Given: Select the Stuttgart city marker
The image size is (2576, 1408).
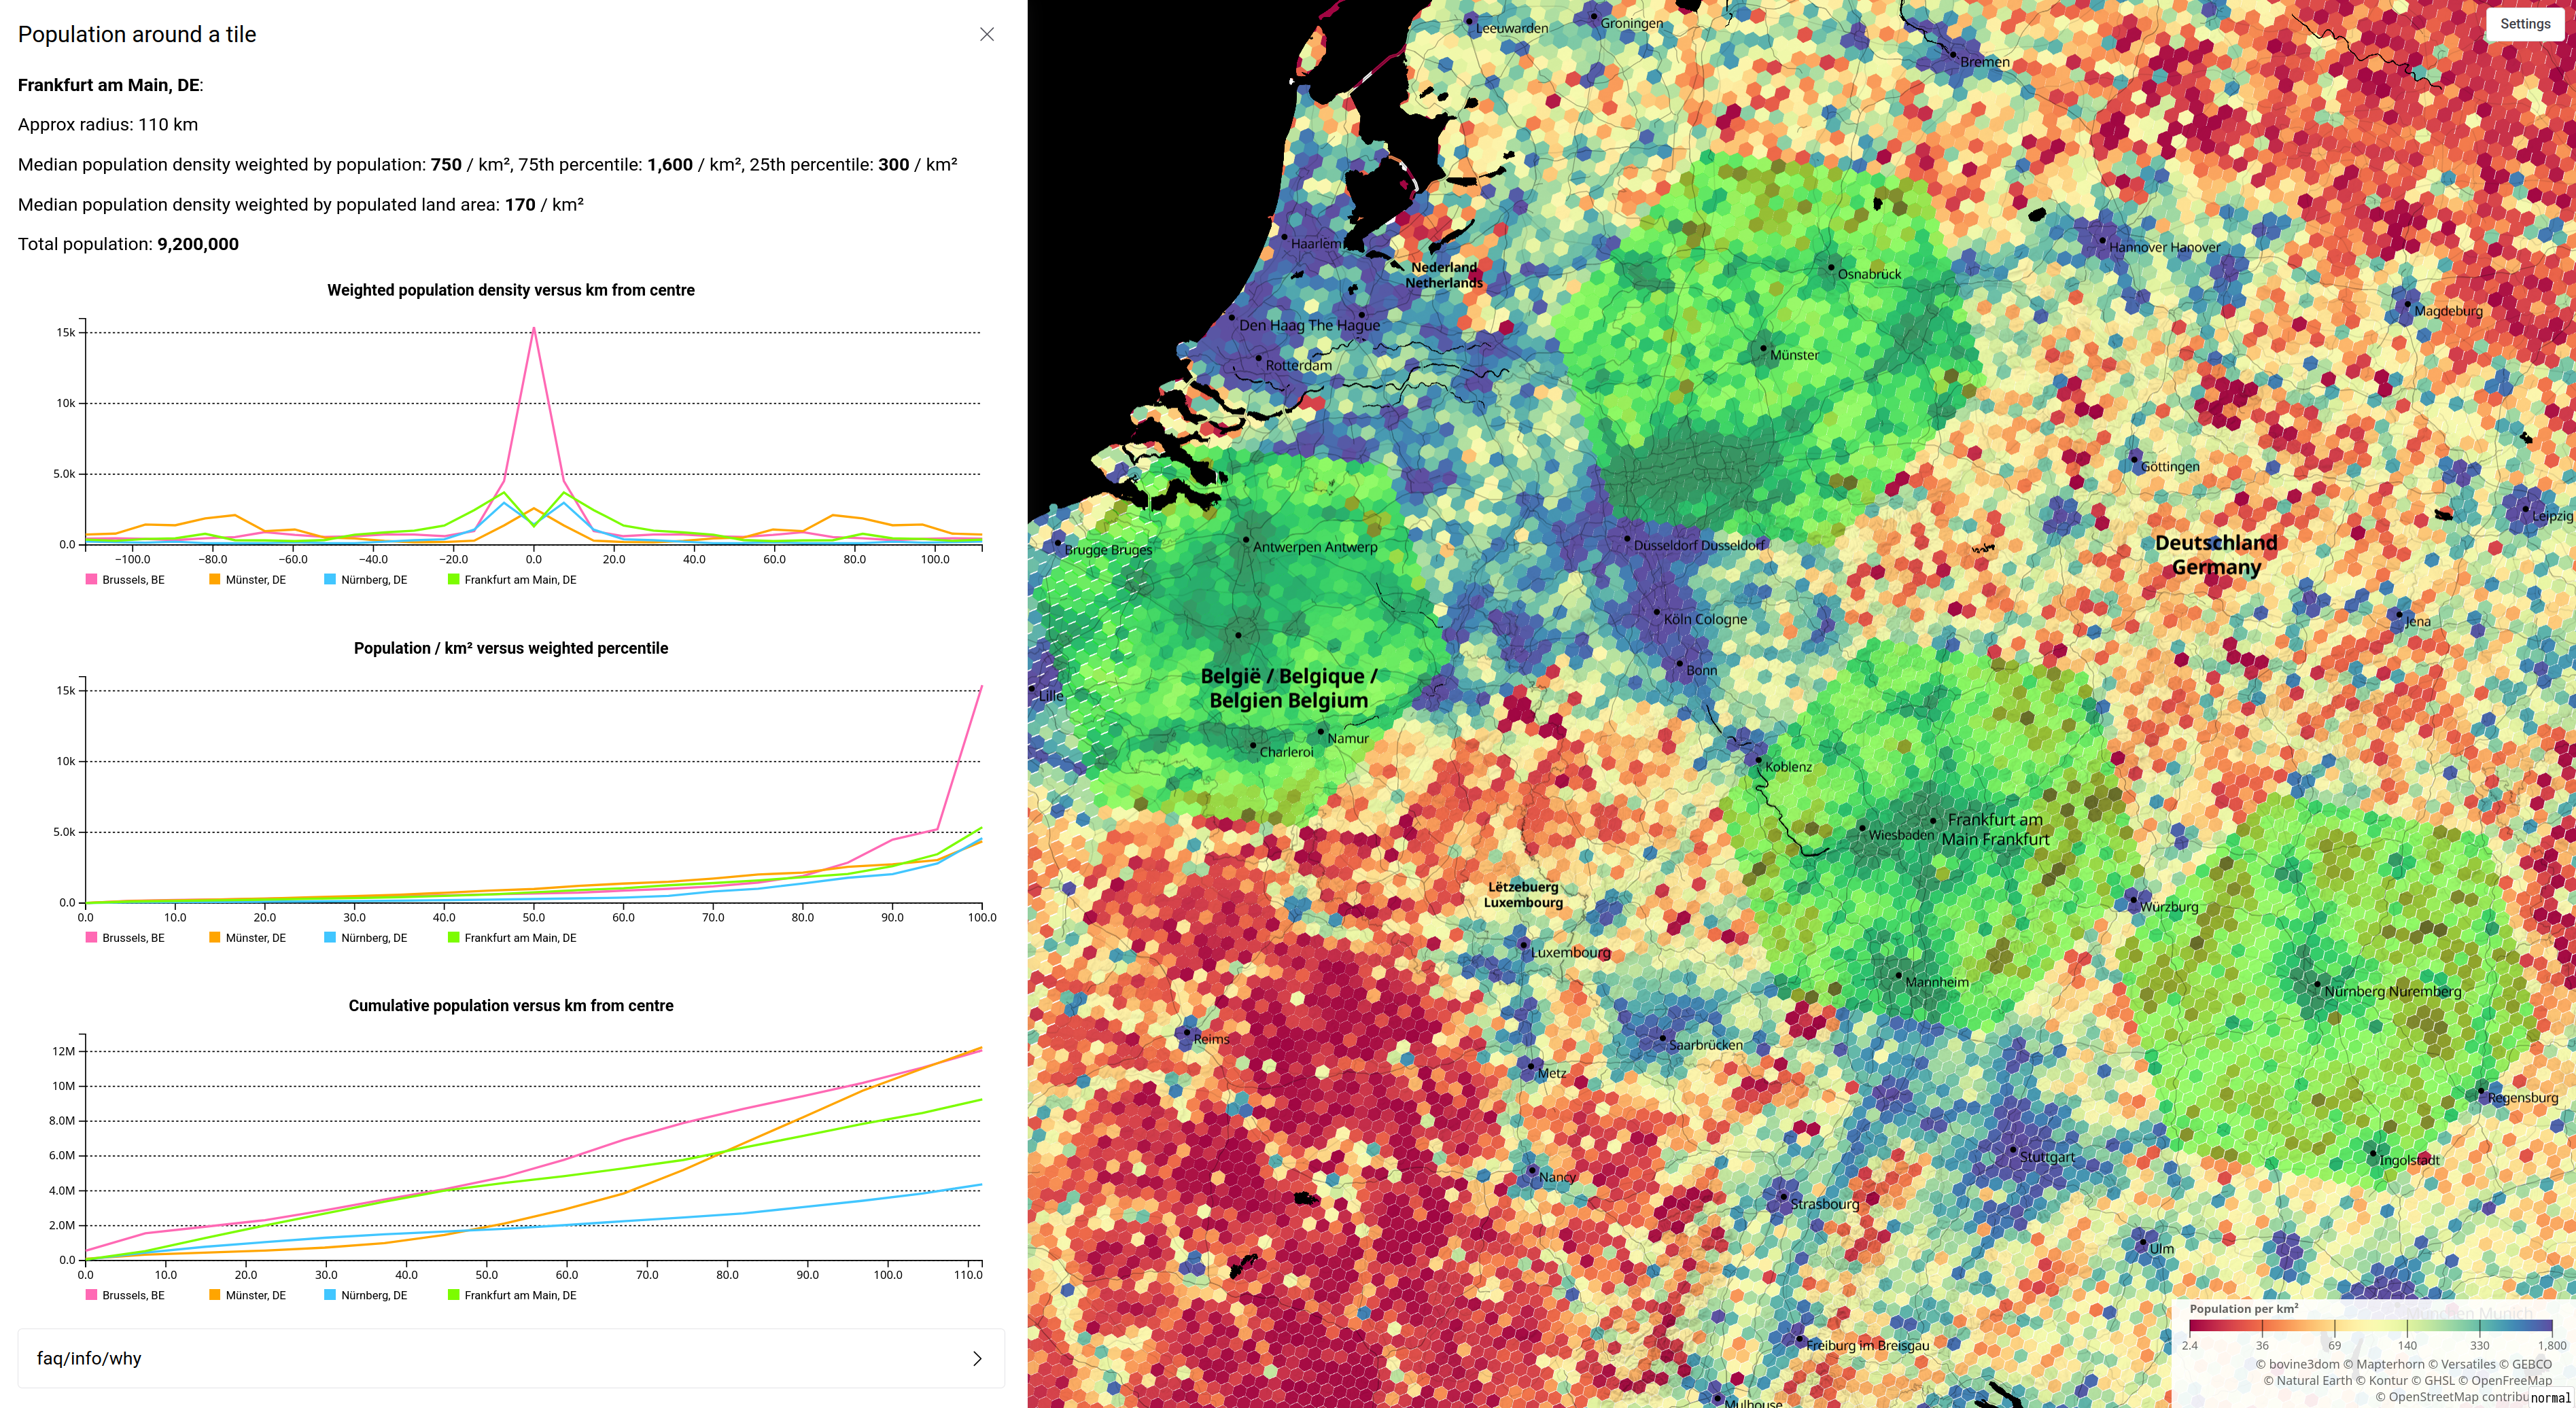Looking at the screenshot, I should (x=2013, y=1150).
